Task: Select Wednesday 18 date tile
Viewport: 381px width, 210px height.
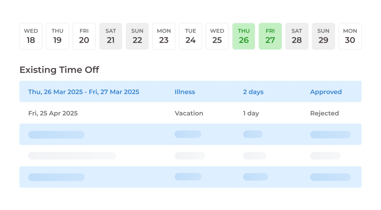Action: tap(31, 36)
